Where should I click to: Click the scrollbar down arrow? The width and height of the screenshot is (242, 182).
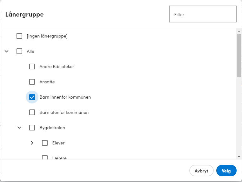[239, 157]
